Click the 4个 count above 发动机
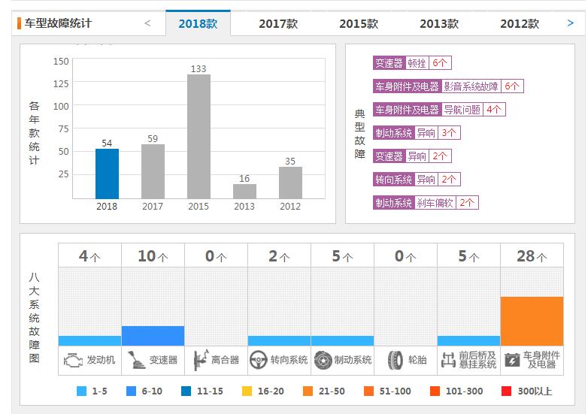588x414 pixels. 89,256
